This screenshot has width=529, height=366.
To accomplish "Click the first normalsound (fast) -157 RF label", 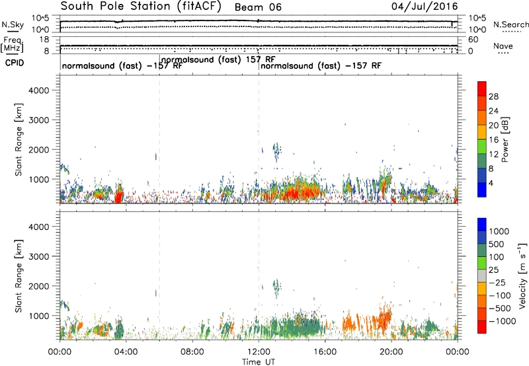I will [x=122, y=65].
